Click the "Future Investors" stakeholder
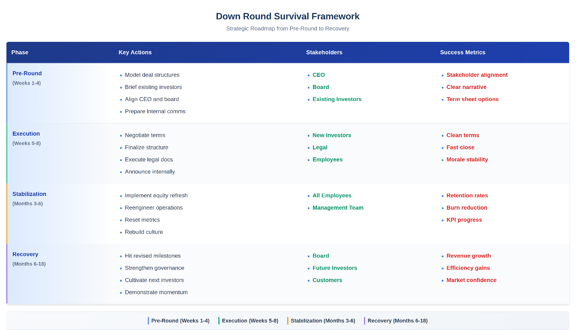 click(x=334, y=268)
